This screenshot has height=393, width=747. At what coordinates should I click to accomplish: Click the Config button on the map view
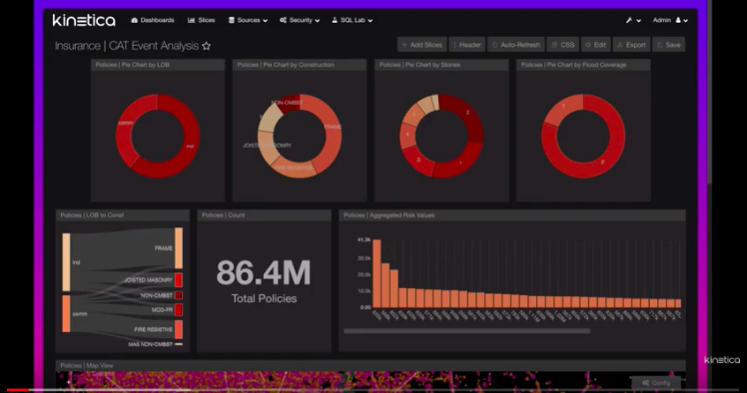pyautogui.click(x=657, y=383)
